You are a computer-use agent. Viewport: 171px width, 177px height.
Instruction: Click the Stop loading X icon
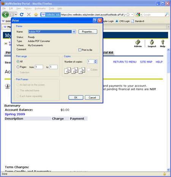coord(29,14)
